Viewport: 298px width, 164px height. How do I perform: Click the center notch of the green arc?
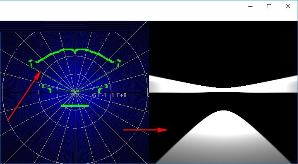[75, 52]
